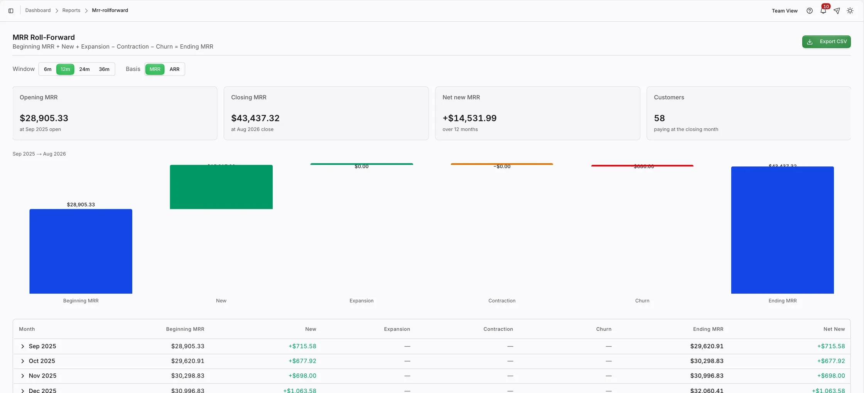The width and height of the screenshot is (864, 393).
Task: Click the MRR Roll-Forward heading
Action: [x=44, y=37]
